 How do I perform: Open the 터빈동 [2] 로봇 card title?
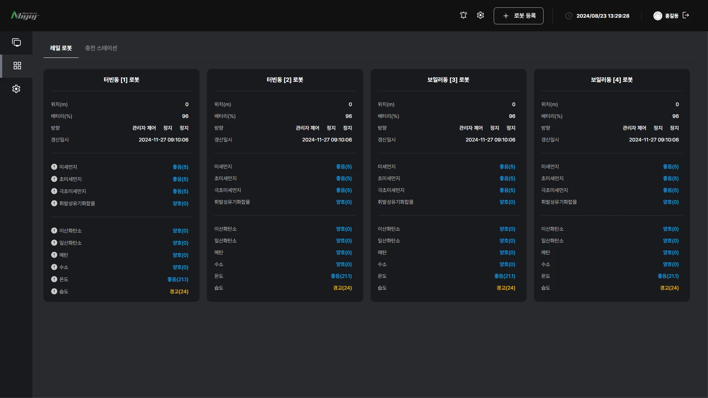(285, 80)
